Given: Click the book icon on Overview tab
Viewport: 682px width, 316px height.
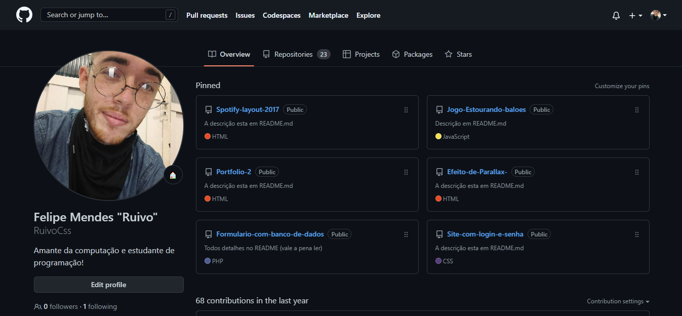Looking at the screenshot, I should 212,54.
